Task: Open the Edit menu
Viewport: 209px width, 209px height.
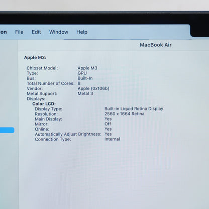Action: coord(36,32)
